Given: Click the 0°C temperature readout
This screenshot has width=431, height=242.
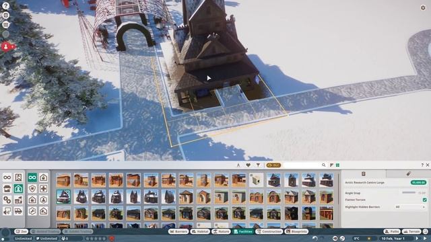Looking at the screenshot, I should tap(356, 239).
